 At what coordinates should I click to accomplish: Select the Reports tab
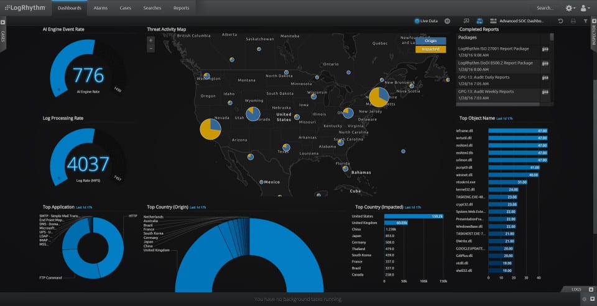[181, 8]
